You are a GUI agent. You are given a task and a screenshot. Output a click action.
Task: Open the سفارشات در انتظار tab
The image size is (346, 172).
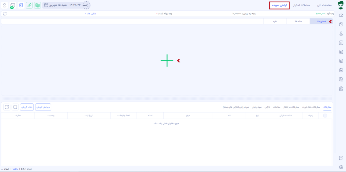tap(291, 107)
